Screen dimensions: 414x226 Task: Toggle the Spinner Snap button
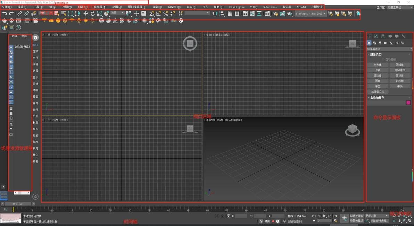click(172, 14)
